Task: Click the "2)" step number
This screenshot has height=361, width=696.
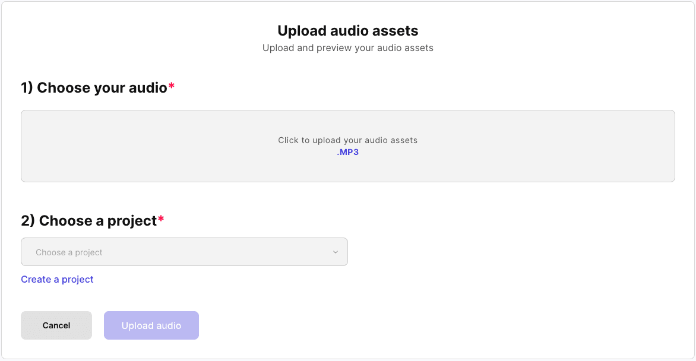Action: (x=28, y=221)
